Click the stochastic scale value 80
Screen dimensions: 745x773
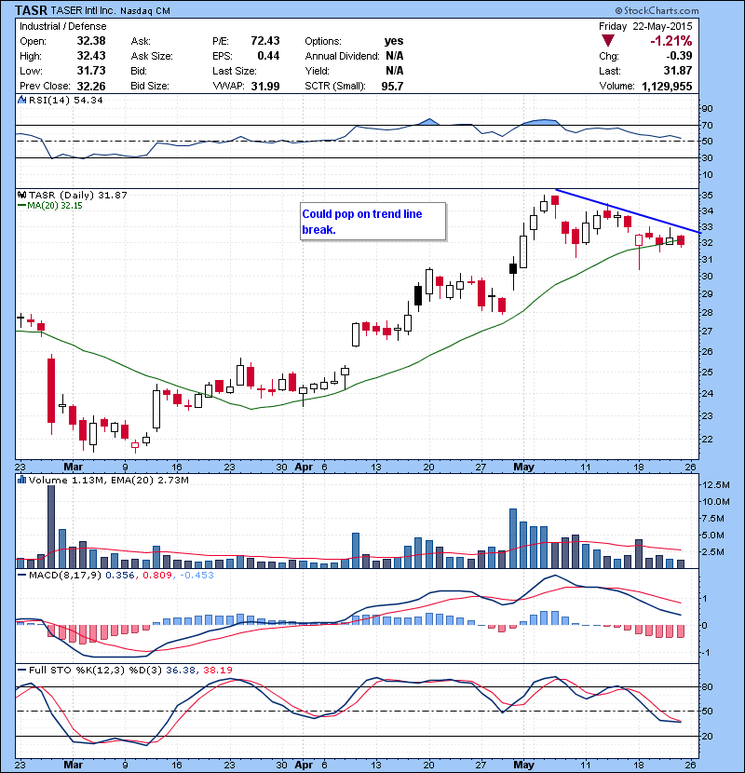(x=707, y=686)
